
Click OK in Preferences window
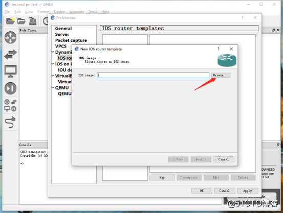tap(202, 191)
